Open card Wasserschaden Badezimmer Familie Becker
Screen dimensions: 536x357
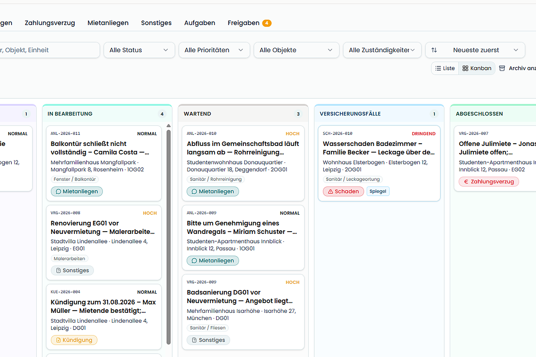click(x=379, y=163)
